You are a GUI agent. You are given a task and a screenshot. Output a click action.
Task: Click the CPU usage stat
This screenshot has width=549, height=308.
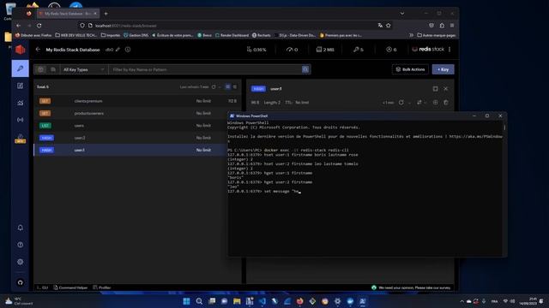[x=256, y=50]
